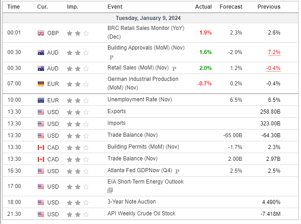Click revised previous value 7.2% for Building Approvals

tap(274, 52)
